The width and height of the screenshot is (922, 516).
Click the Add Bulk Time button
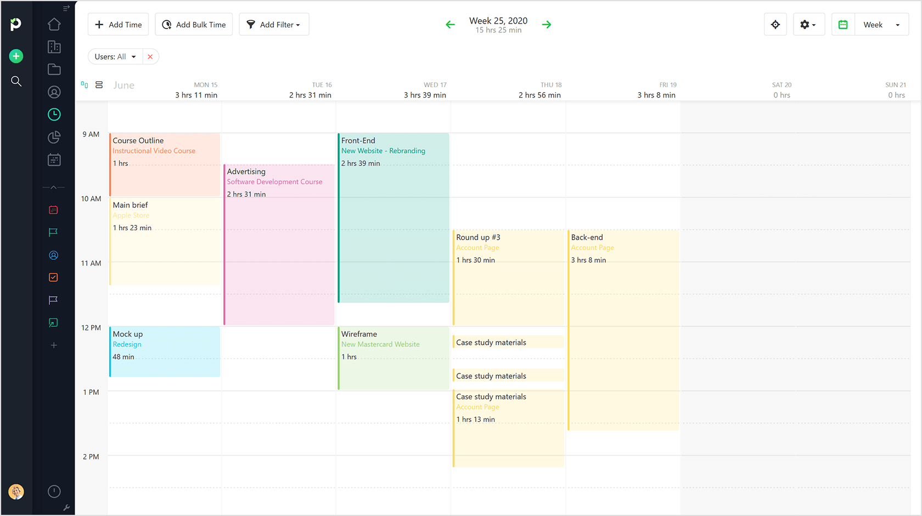click(x=194, y=24)
